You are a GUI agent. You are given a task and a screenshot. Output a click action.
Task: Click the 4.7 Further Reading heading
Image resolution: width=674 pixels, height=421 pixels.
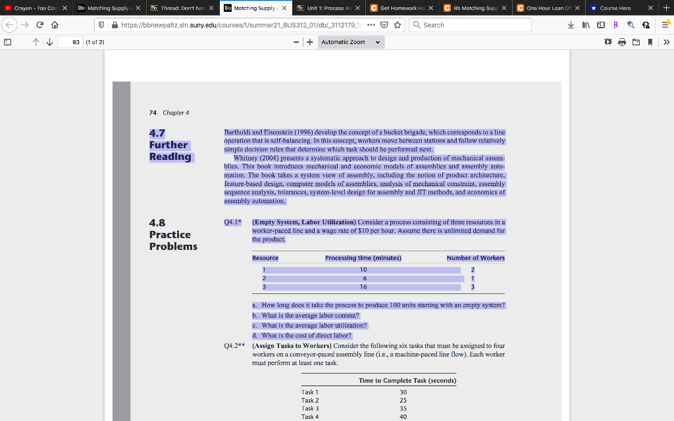click(170, 145)
